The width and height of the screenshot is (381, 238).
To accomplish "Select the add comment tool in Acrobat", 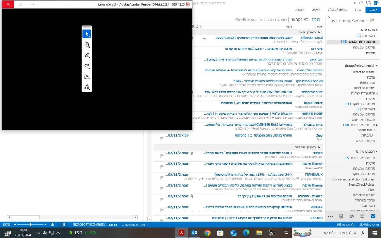I will (x=87, y=45).
